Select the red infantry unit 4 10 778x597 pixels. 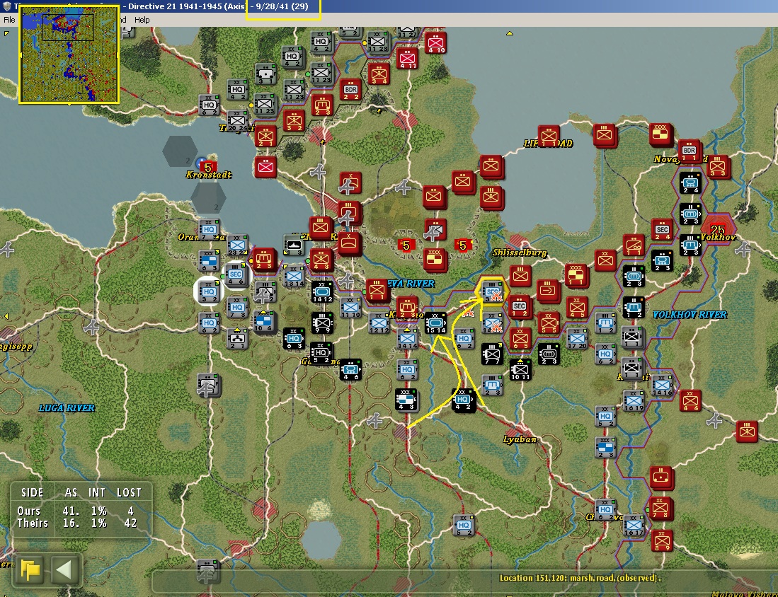coord(436,43)
